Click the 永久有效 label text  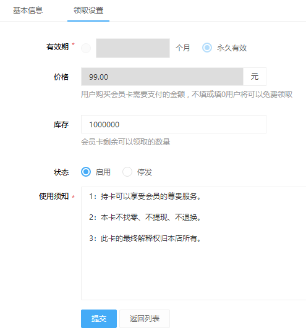232,48
